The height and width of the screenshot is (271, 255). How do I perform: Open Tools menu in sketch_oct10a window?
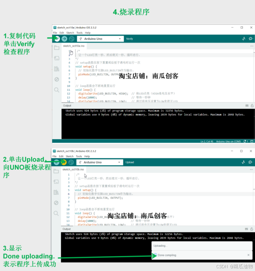[x=79, y=33]
